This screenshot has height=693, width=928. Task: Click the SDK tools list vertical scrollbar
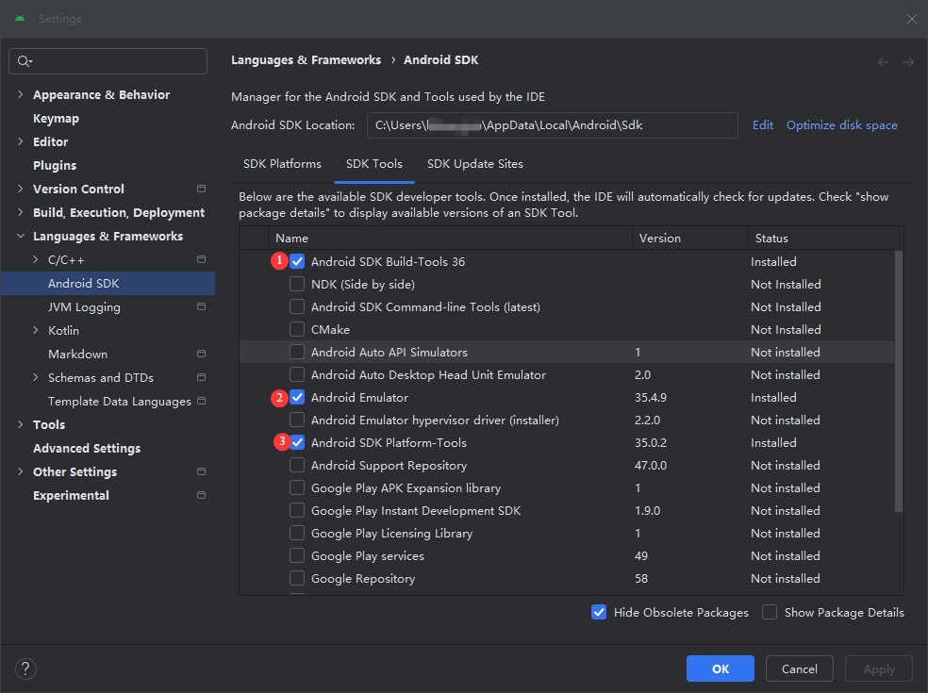tap(899, 382)
